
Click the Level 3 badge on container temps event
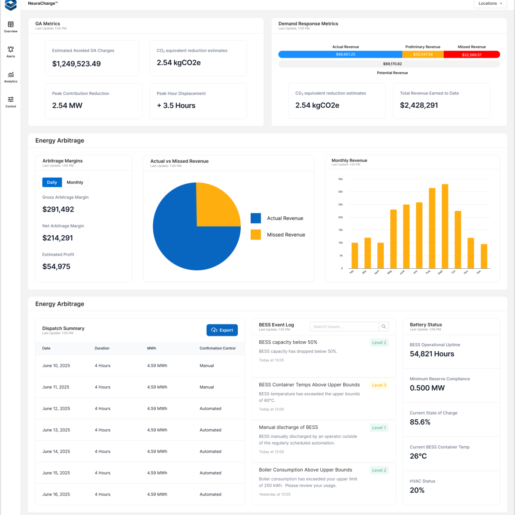379,385
